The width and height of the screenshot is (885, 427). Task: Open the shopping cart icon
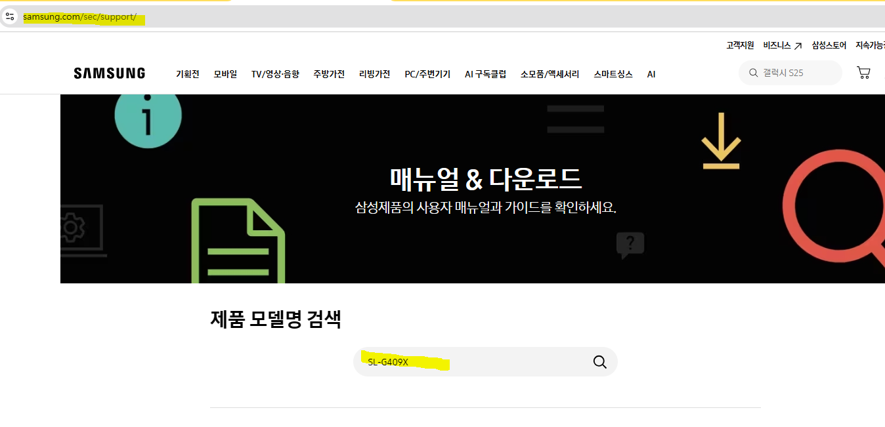[863, 73]
